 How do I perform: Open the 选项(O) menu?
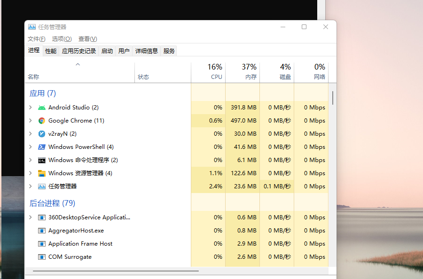[62, 39]
